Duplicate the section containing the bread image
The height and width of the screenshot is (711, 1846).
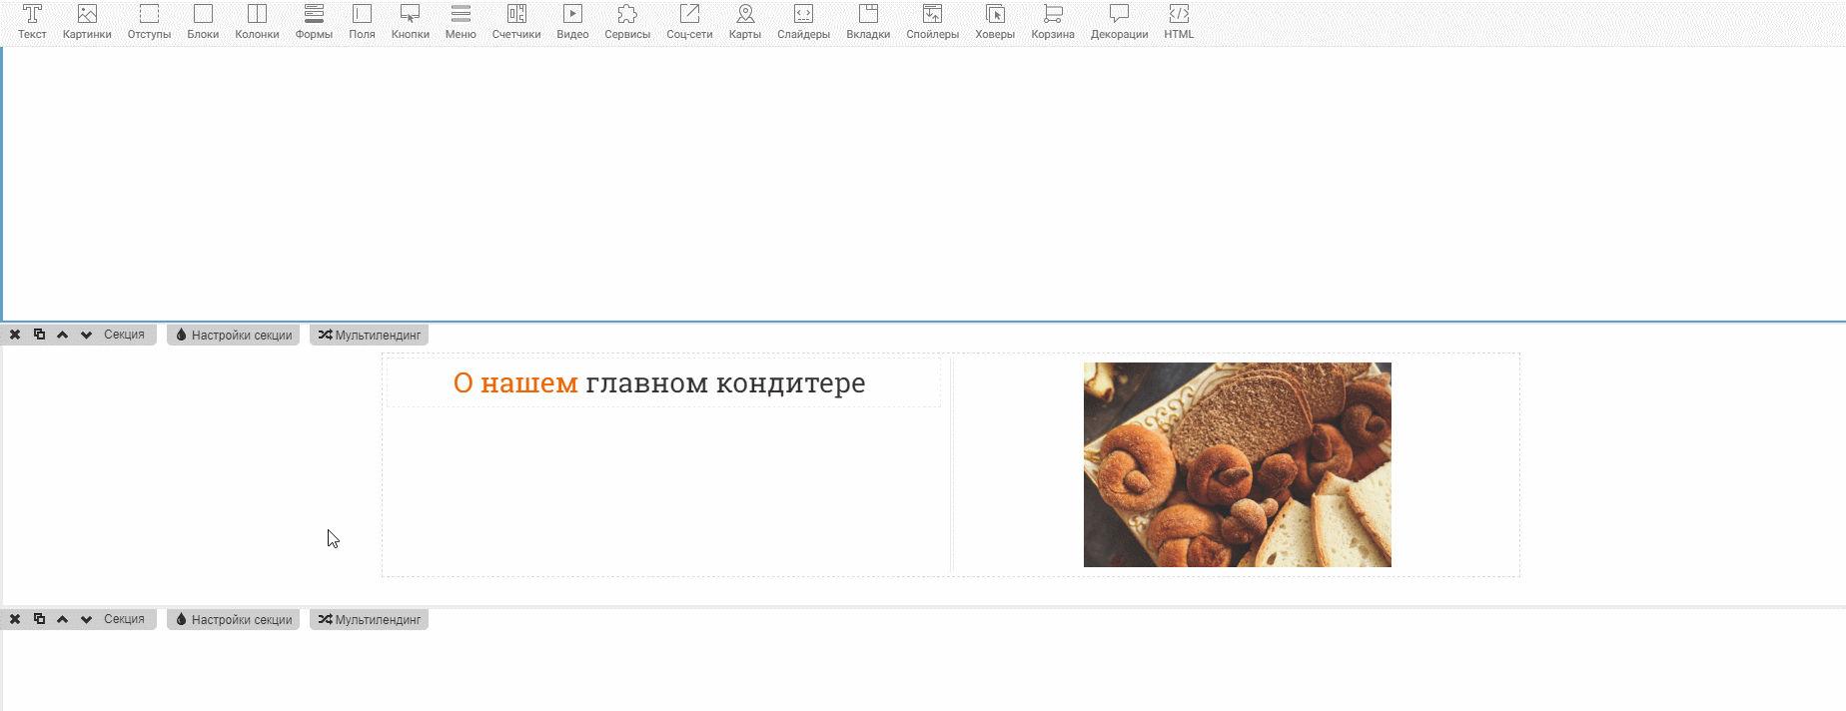point(39,336)
